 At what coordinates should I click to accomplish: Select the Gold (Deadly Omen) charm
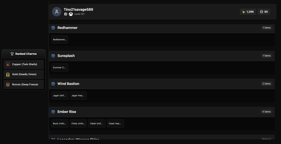24,74
